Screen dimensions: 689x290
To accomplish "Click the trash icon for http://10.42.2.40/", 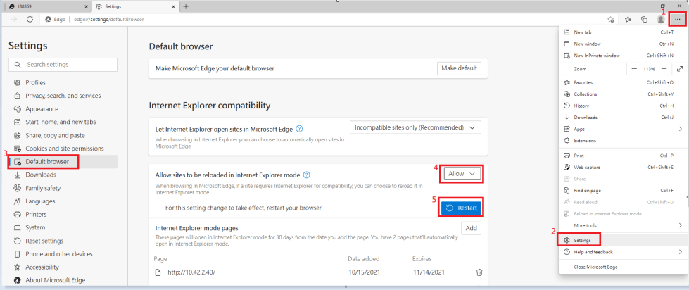I will 479,272.
